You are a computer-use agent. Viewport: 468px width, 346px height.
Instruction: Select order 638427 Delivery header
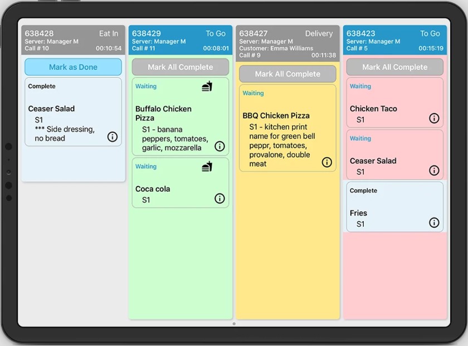[287, 43]
